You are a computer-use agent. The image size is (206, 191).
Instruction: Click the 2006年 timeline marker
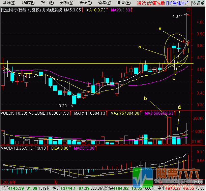[7, 181]
